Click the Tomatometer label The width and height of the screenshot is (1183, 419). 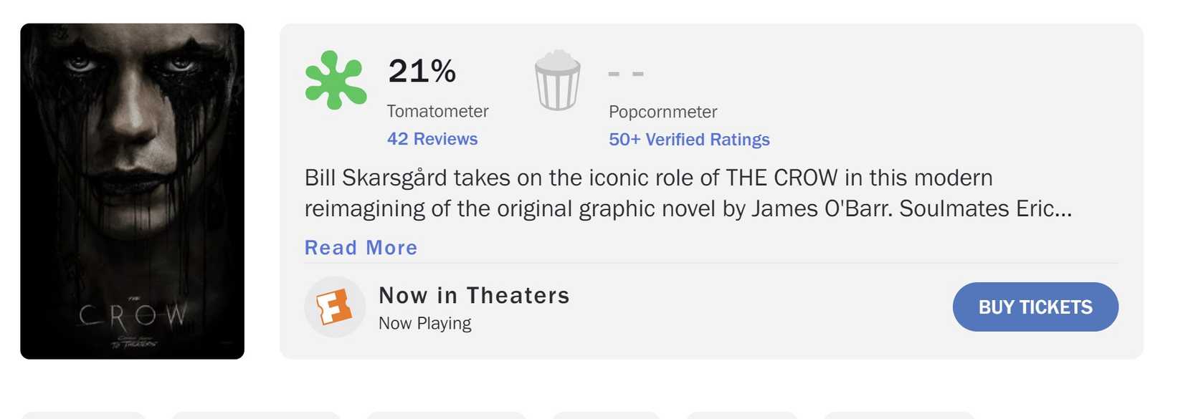coord(437,111)
